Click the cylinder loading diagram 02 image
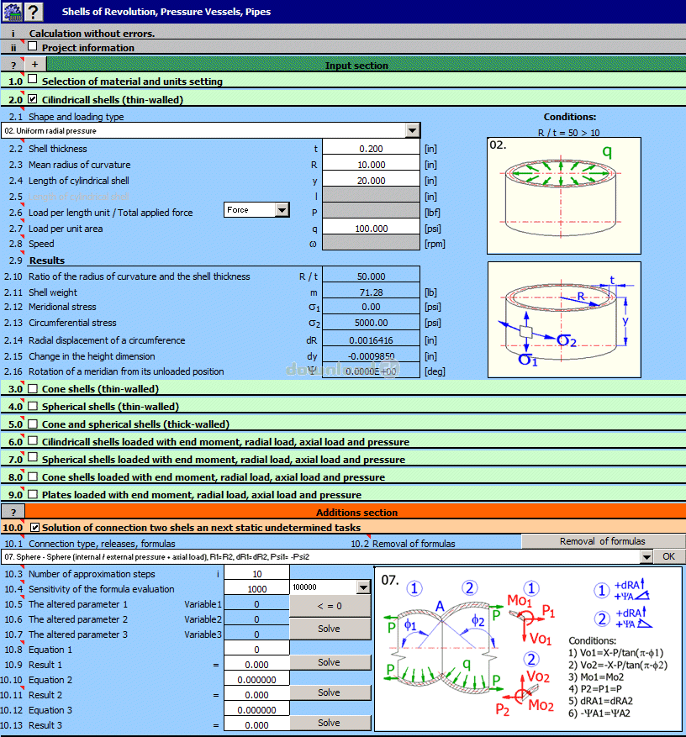Screen dimensions: 686x737 564,196
